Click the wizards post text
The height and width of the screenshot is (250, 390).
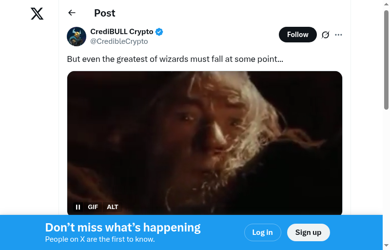pyautogui.click(x=175, y=59)
